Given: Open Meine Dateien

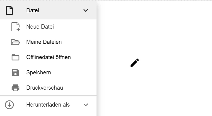Looking at the screenshot, I should click(44, 42).
